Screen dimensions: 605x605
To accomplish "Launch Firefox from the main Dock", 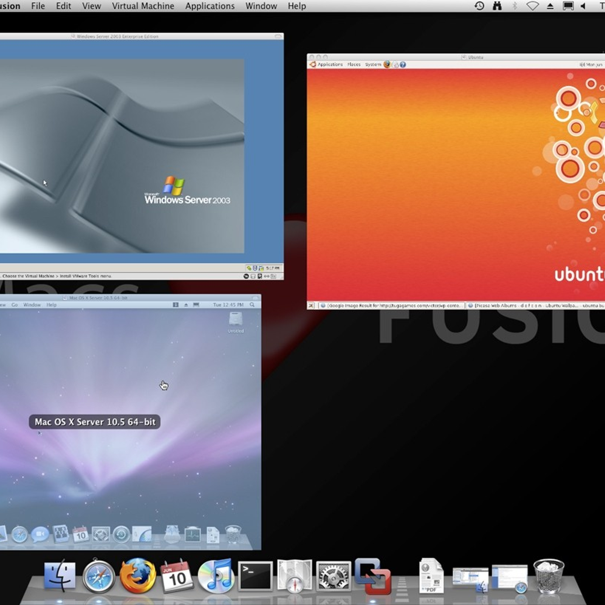I will [138, 576].
